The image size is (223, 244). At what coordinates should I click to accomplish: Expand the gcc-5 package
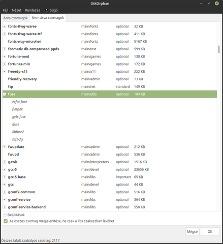5,169
